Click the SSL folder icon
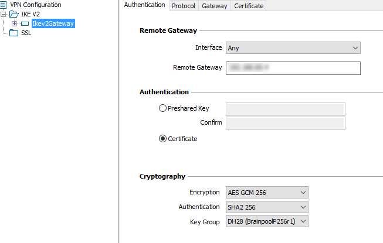This screenshot has height=243, width=383. click(15, 33)
